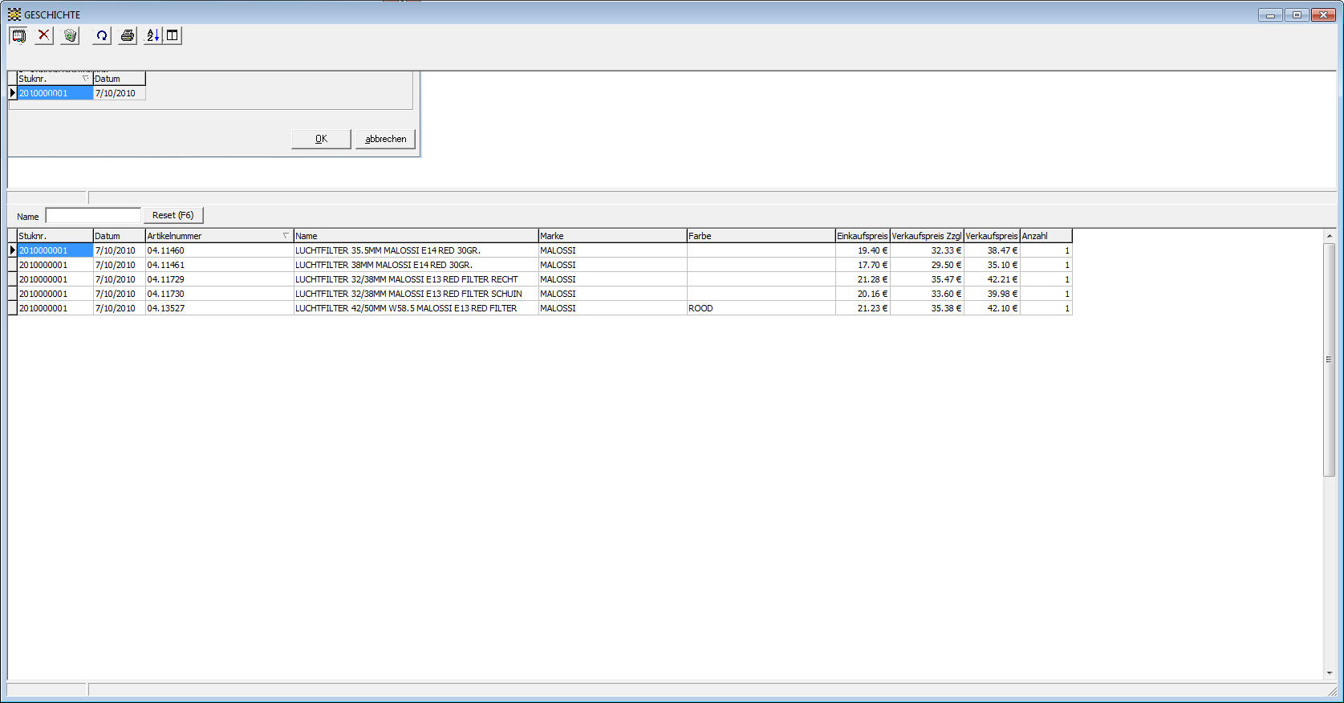This screenshot has height=703, width=1344.
Task: Click the vertical scrollbar thumb
Action: tap(1330, 360)
